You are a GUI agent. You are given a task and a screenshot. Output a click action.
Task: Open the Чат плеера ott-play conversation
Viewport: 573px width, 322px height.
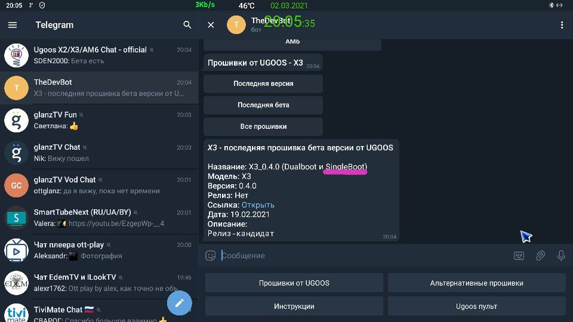pyautogui.click(x=99, y=250)
